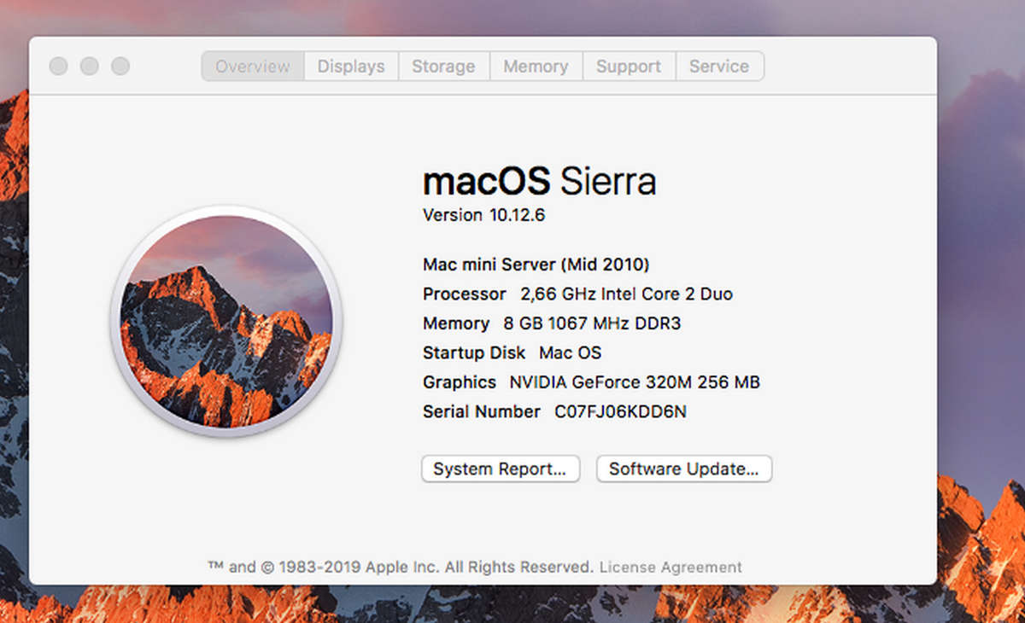Open the Storage tab
Image resolution: width=1025 pixels, height=623 pixels.
tap(443, 66)
